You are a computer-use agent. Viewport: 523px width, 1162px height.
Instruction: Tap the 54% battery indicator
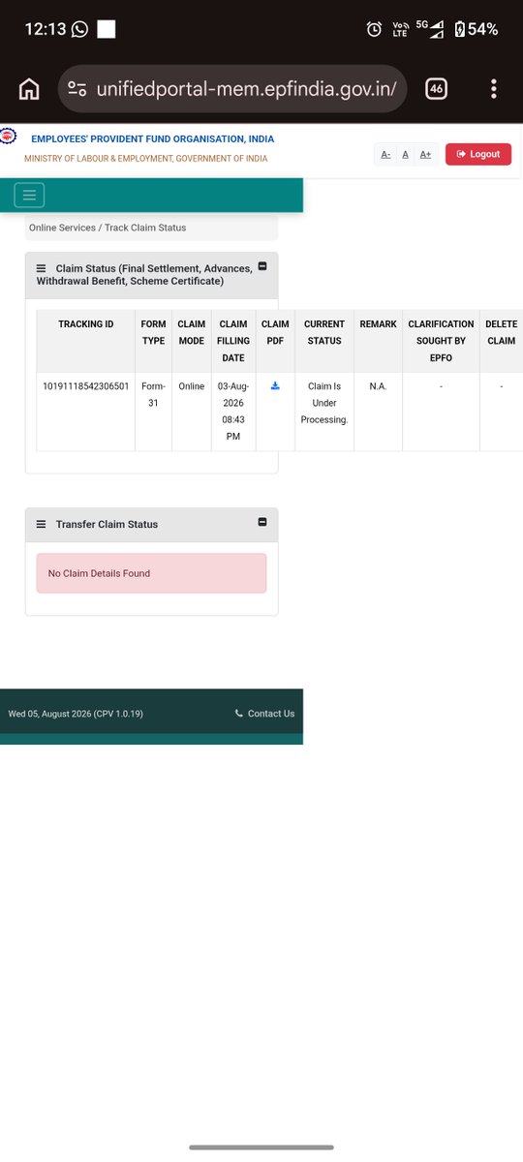tap(475, 29)
